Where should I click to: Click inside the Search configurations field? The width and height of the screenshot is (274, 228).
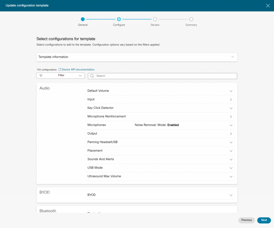point(161,76)
